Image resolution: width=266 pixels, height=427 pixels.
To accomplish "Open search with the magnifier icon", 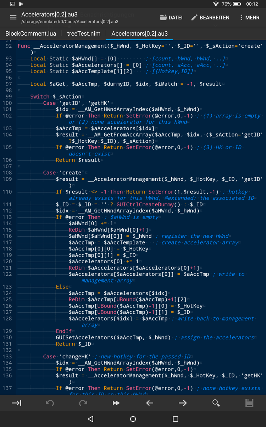I will pyautogui.click(x=216, y=403).
